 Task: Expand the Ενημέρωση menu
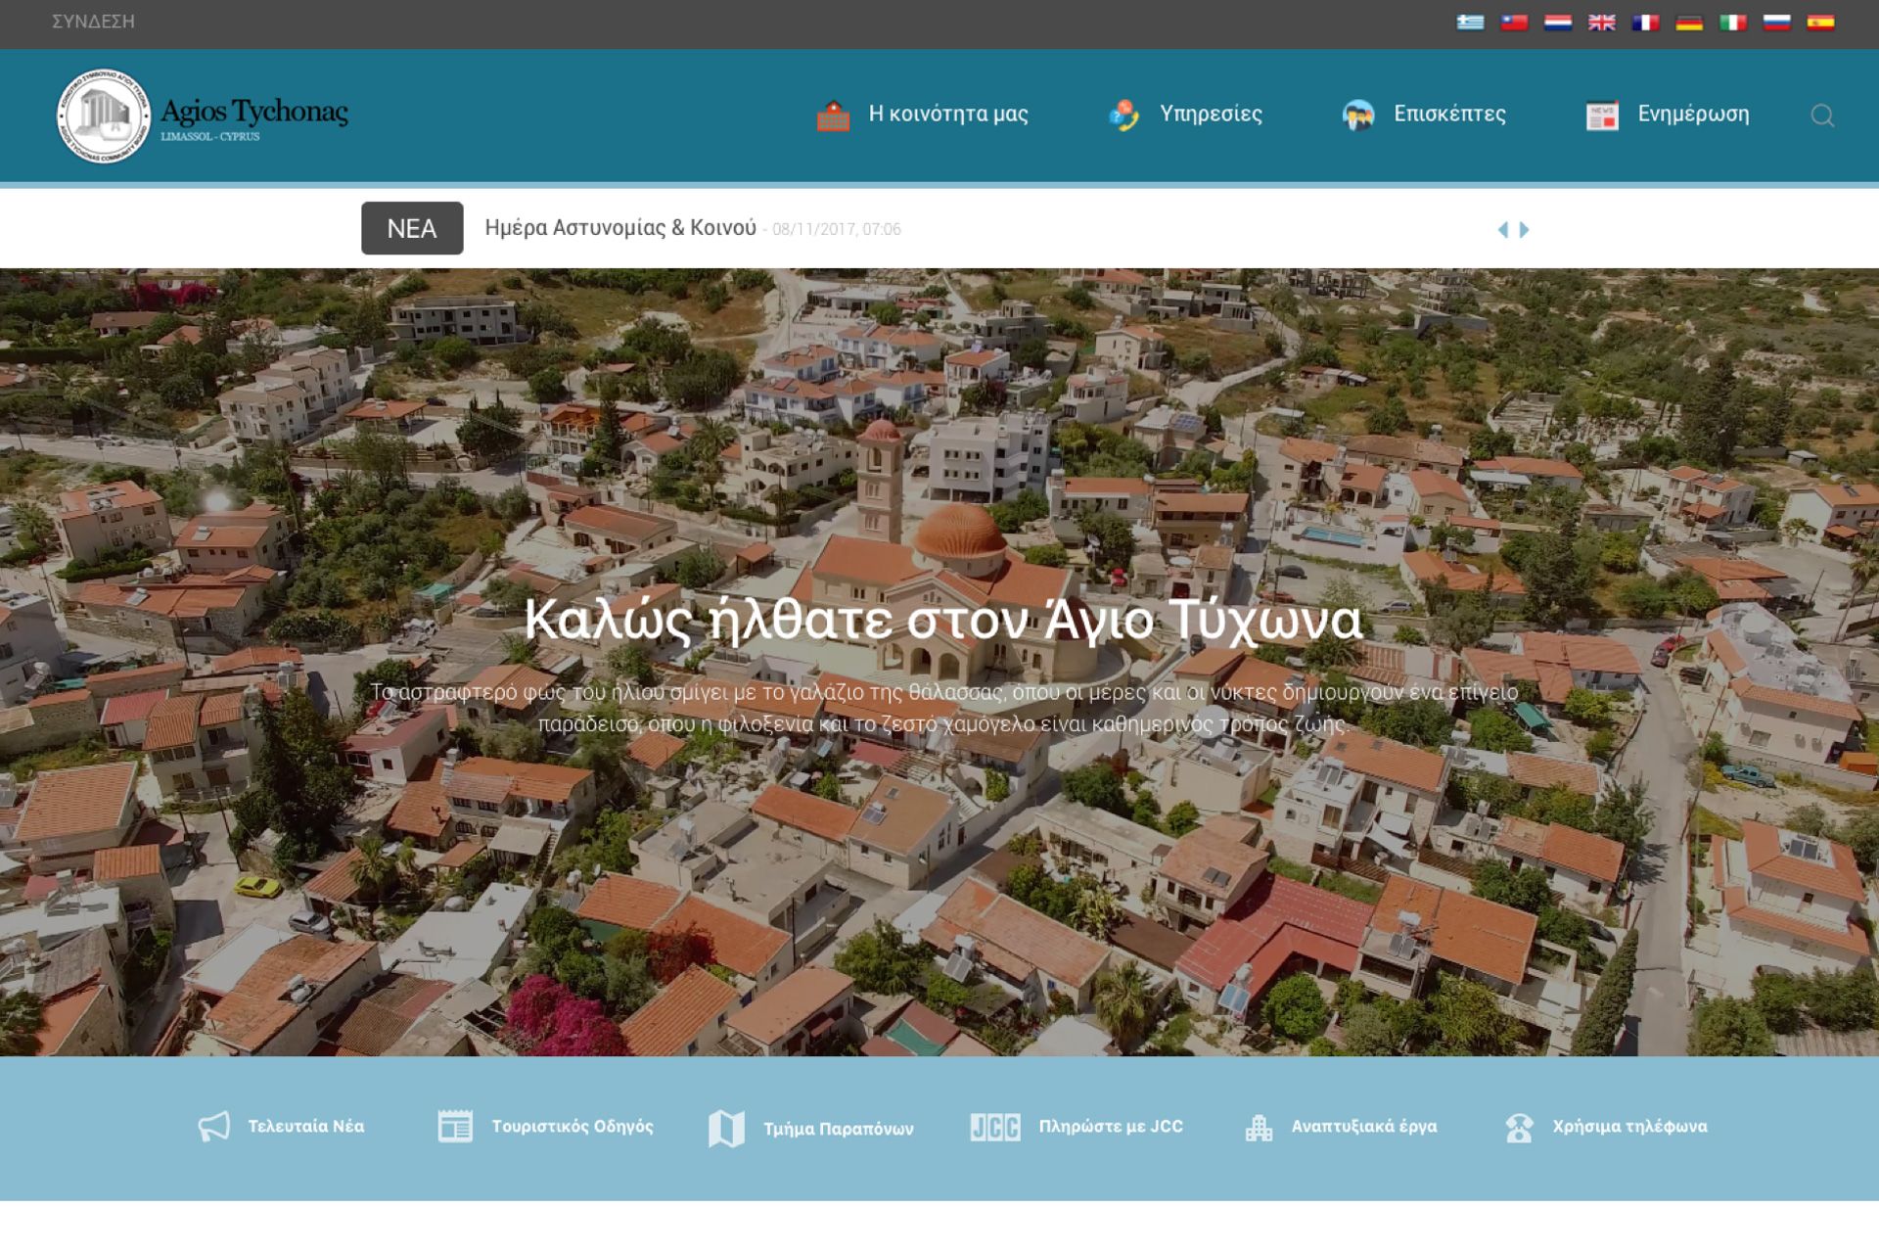[1692, 115]
